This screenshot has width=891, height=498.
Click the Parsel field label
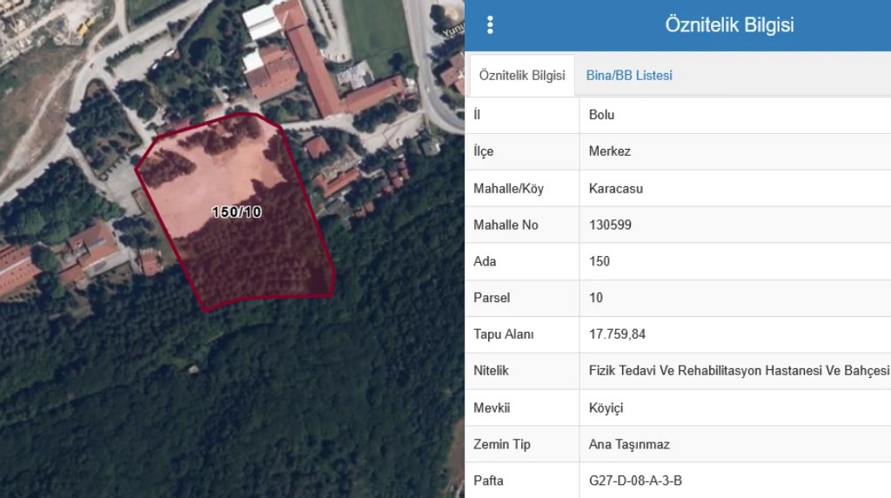(492, 298)
